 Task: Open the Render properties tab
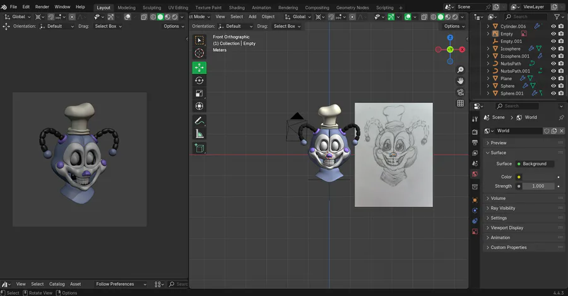(x=475, y=132)
